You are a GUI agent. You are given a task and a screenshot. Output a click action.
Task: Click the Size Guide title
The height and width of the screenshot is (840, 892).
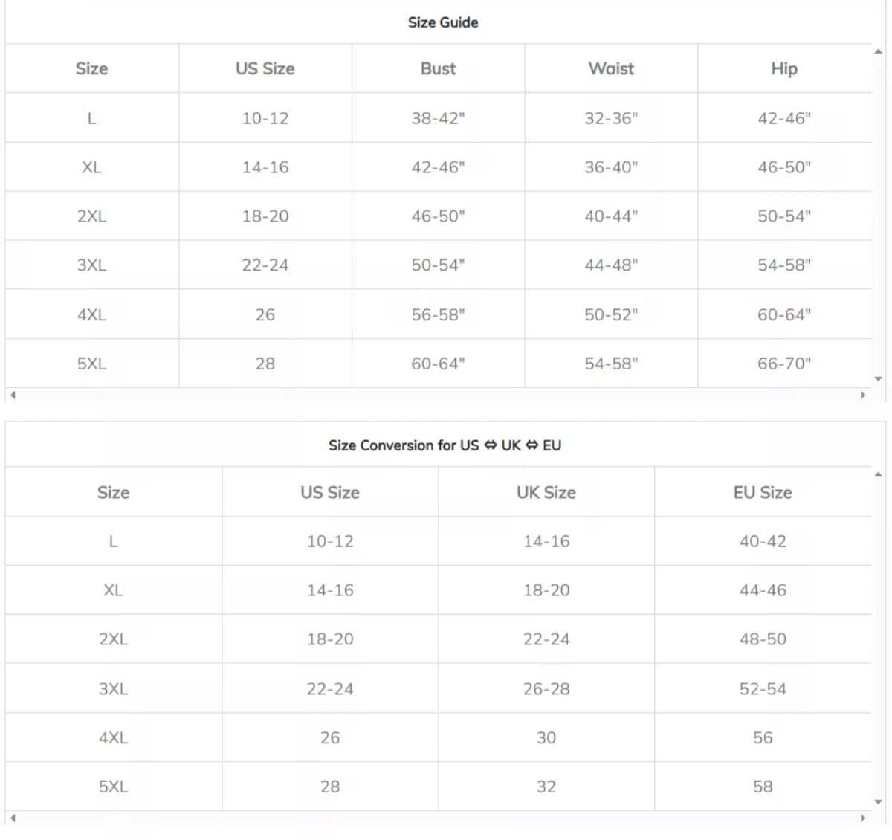click(x=443, y=22)
